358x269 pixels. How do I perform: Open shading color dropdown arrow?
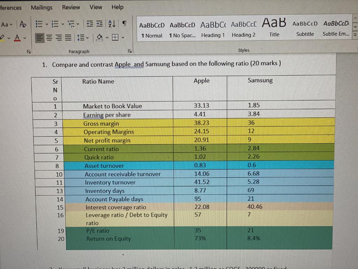[107, 37]
